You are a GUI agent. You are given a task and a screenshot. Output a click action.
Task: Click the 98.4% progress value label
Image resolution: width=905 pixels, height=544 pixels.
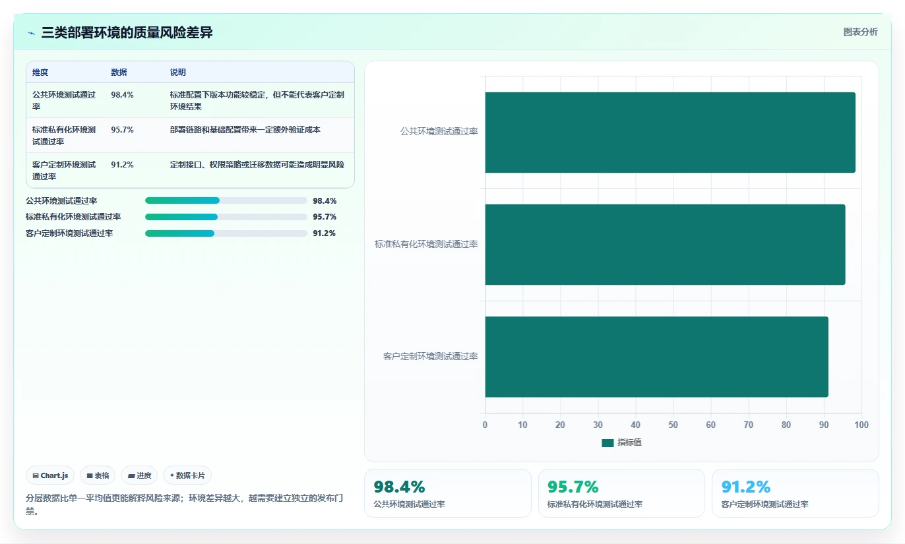(x=325, y=200)
